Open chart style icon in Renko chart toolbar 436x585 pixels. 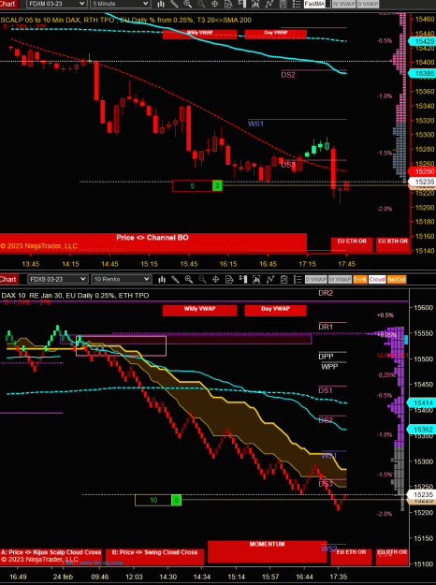coord(162,279)
